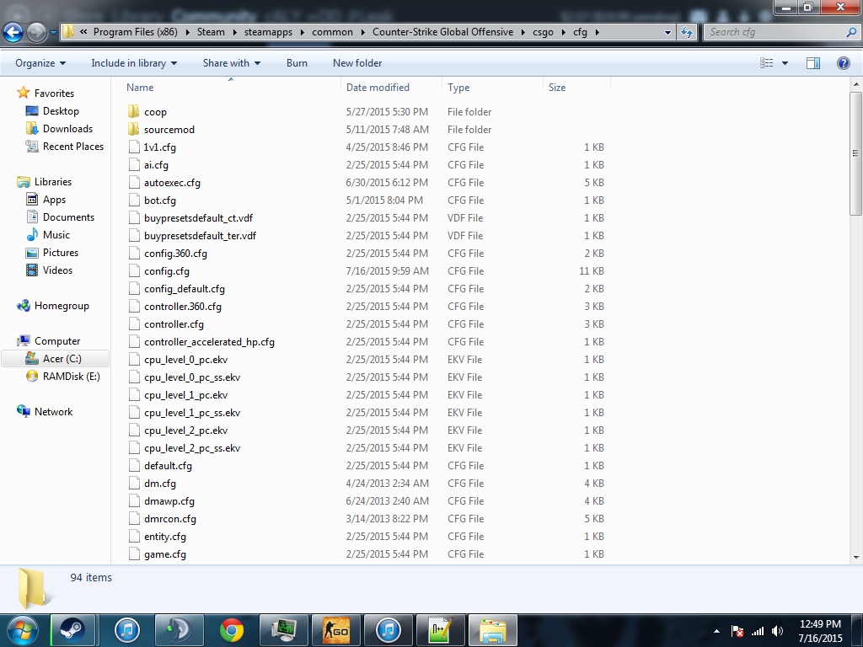Open the Windows Start button
The width and height of the screenshot is (863, 647).
(21, 630)
